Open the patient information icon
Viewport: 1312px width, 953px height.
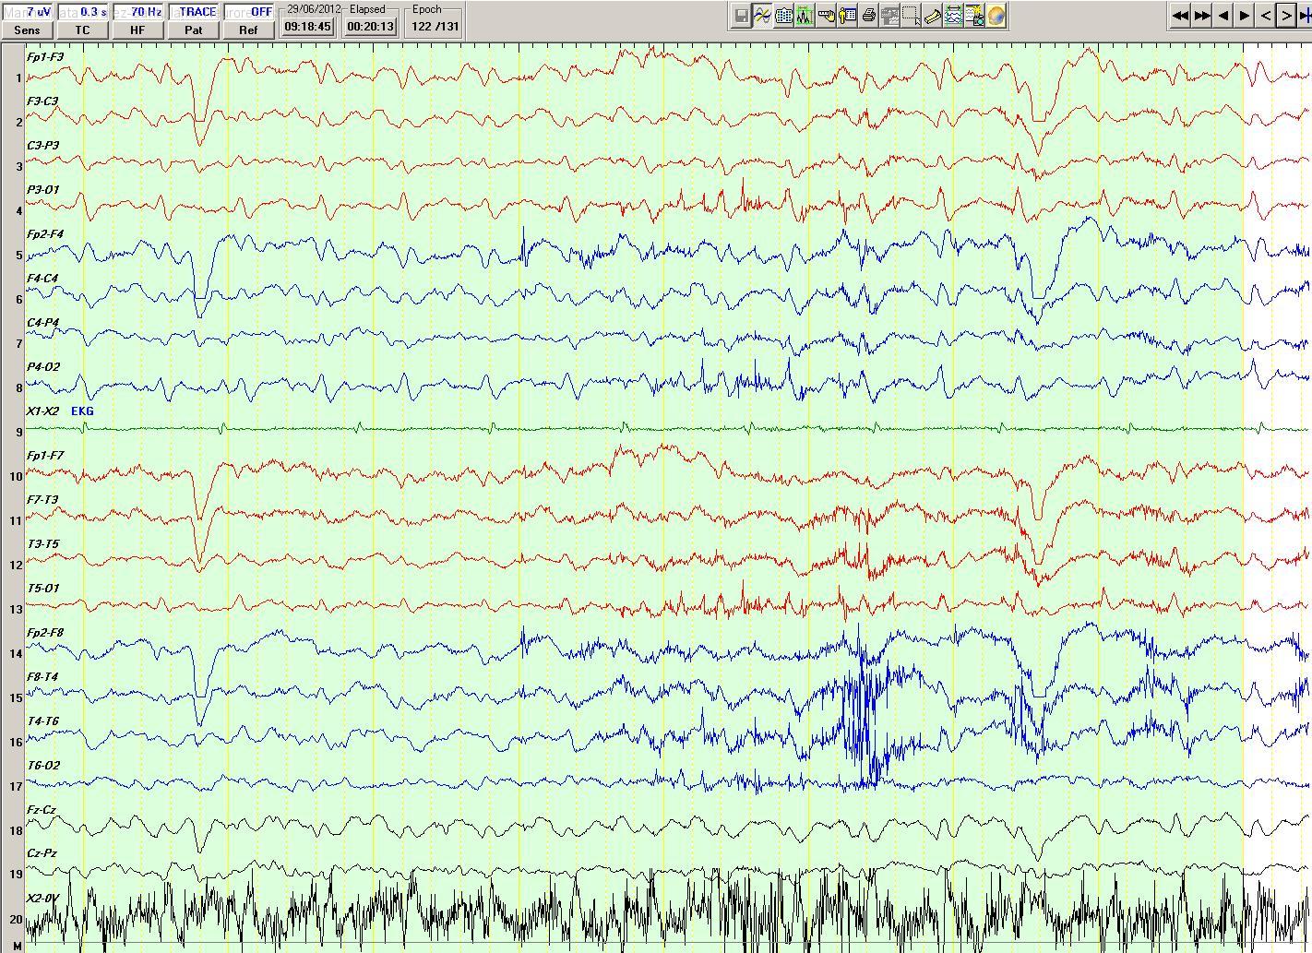coord(847,16)
